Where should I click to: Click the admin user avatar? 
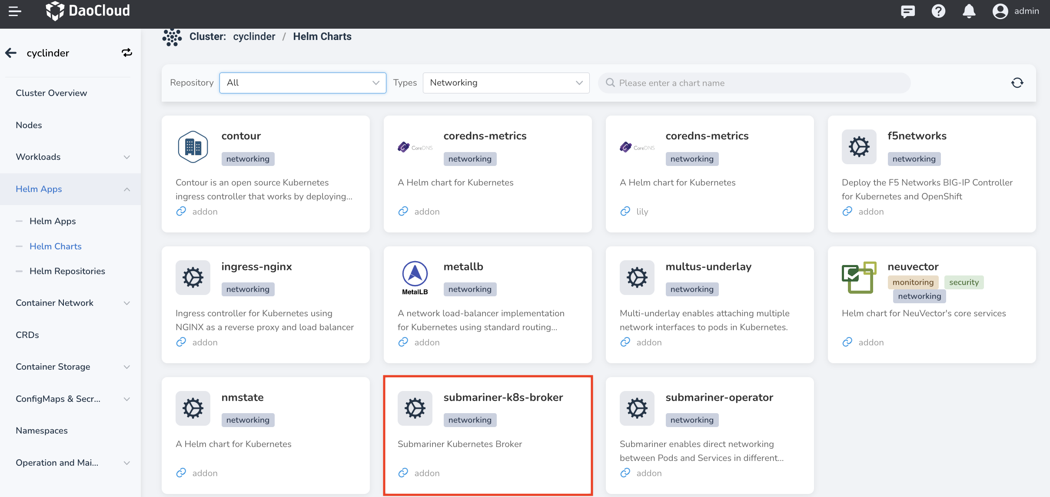tap(1000, 11)
